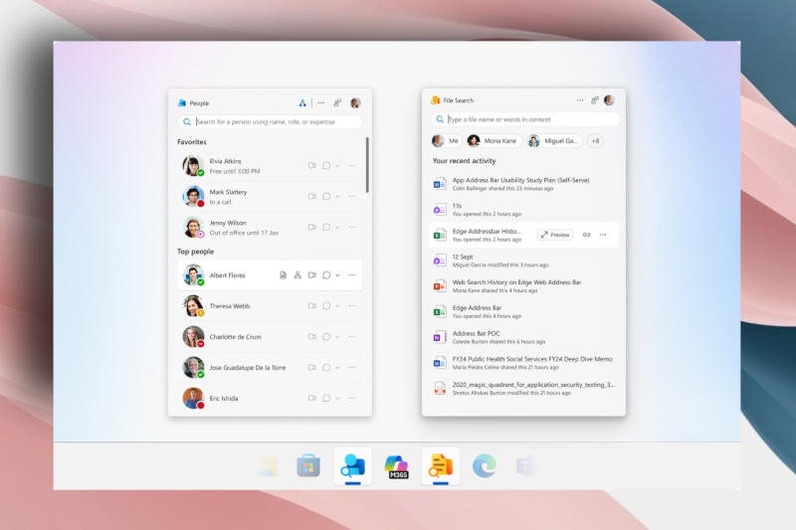Viewport: 796px width, 530px height.
Task: Open Albert Flores' shared files icon
Action: pos(284,275)
